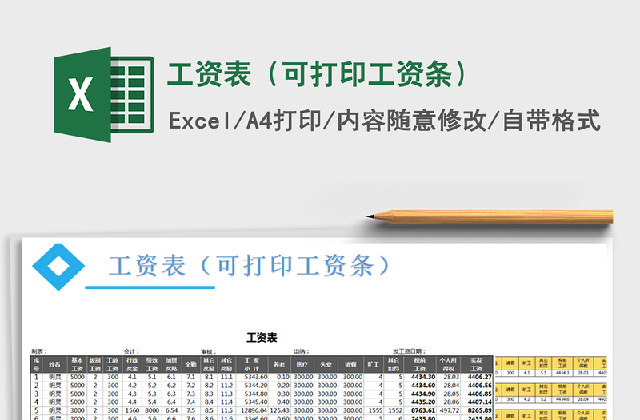Select the 实发工资 header in the dark table
The image size is (640, 420).
476,364
